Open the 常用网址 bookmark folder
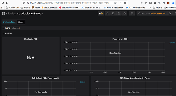176x96 pixels. tap(25, 7)
